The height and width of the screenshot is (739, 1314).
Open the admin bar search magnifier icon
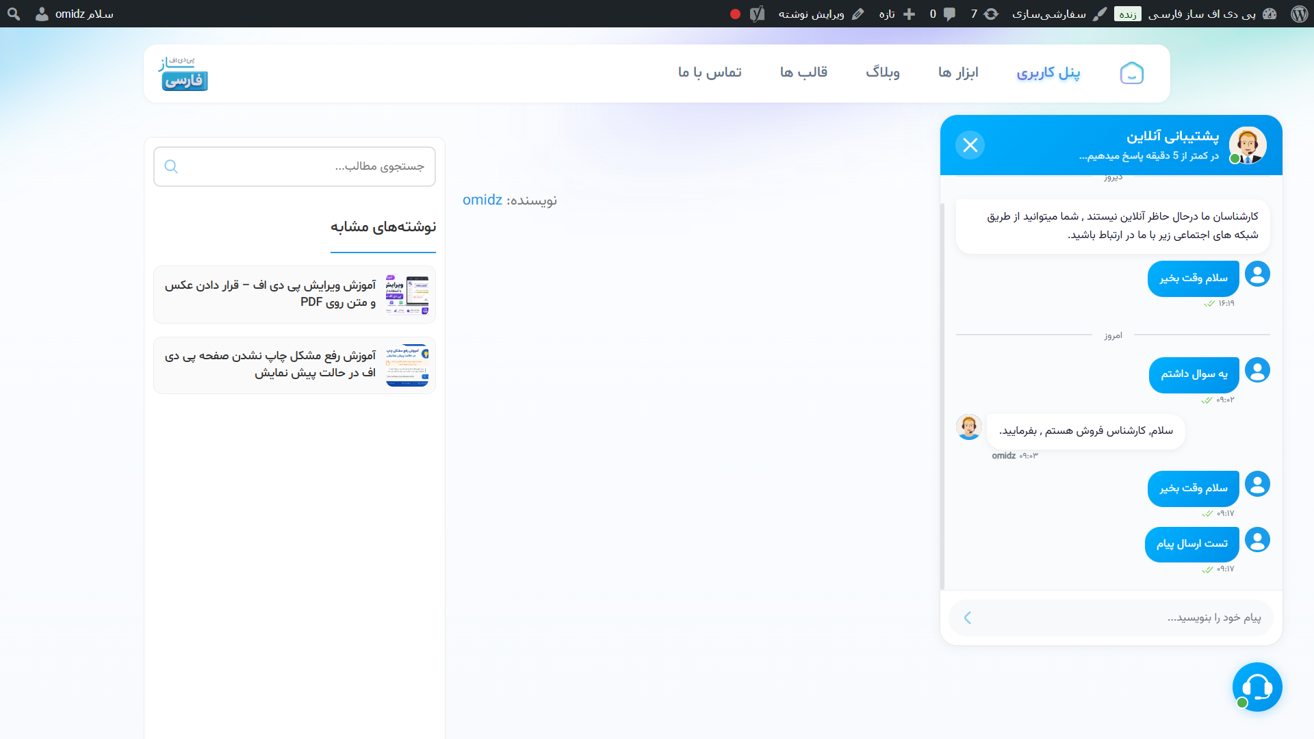13,14
